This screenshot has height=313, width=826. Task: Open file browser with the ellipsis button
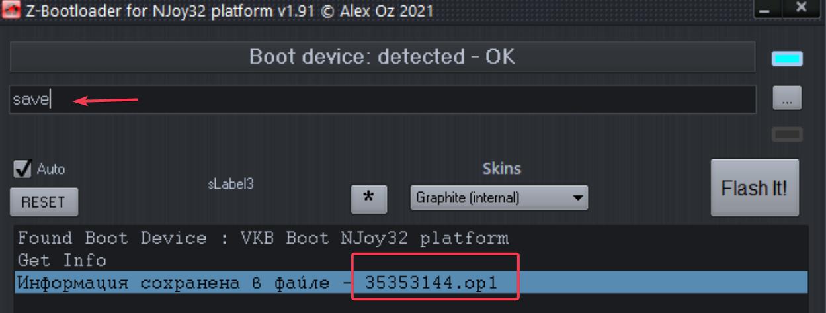(x=787, y=99)
